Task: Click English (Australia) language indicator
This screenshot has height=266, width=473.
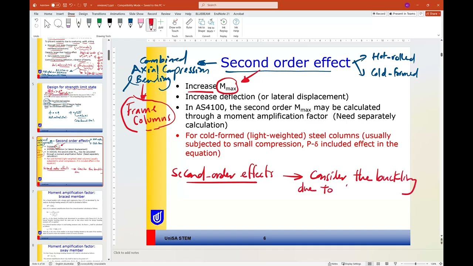Action: pyautogui.click(x=64, y=264)
